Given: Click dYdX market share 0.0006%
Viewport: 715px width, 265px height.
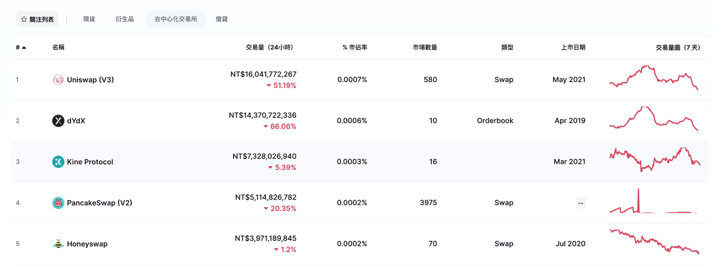Looking at the screenshot, I should click(352, 121).
